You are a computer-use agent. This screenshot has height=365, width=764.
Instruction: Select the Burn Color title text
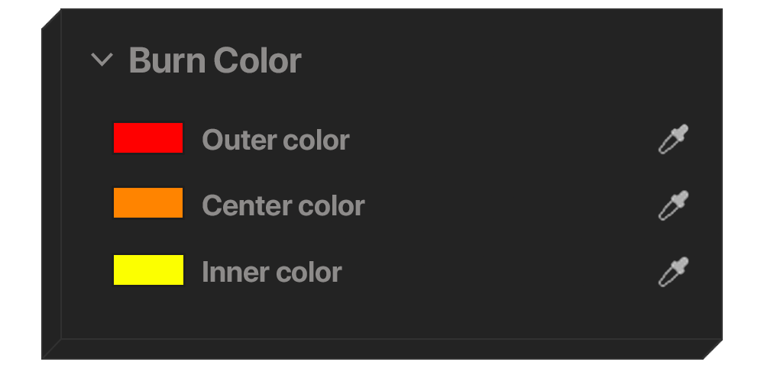pos(215,60)
